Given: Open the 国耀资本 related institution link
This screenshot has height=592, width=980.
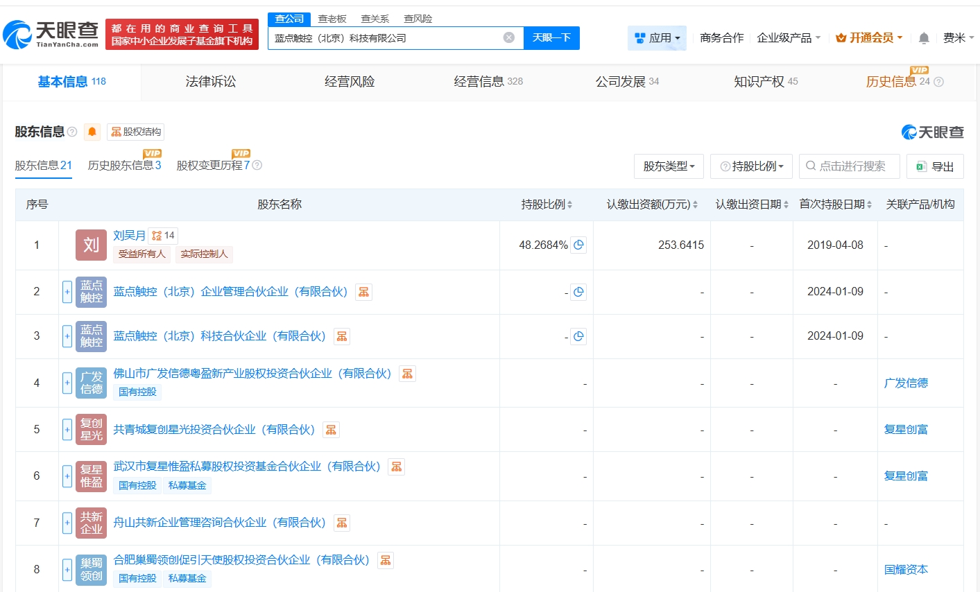Looking at the screenshot, I should pos(906,570).
